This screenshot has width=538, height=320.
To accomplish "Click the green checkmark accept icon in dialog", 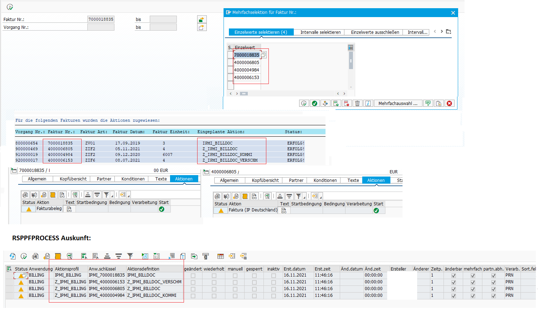I will coord(314,103).
